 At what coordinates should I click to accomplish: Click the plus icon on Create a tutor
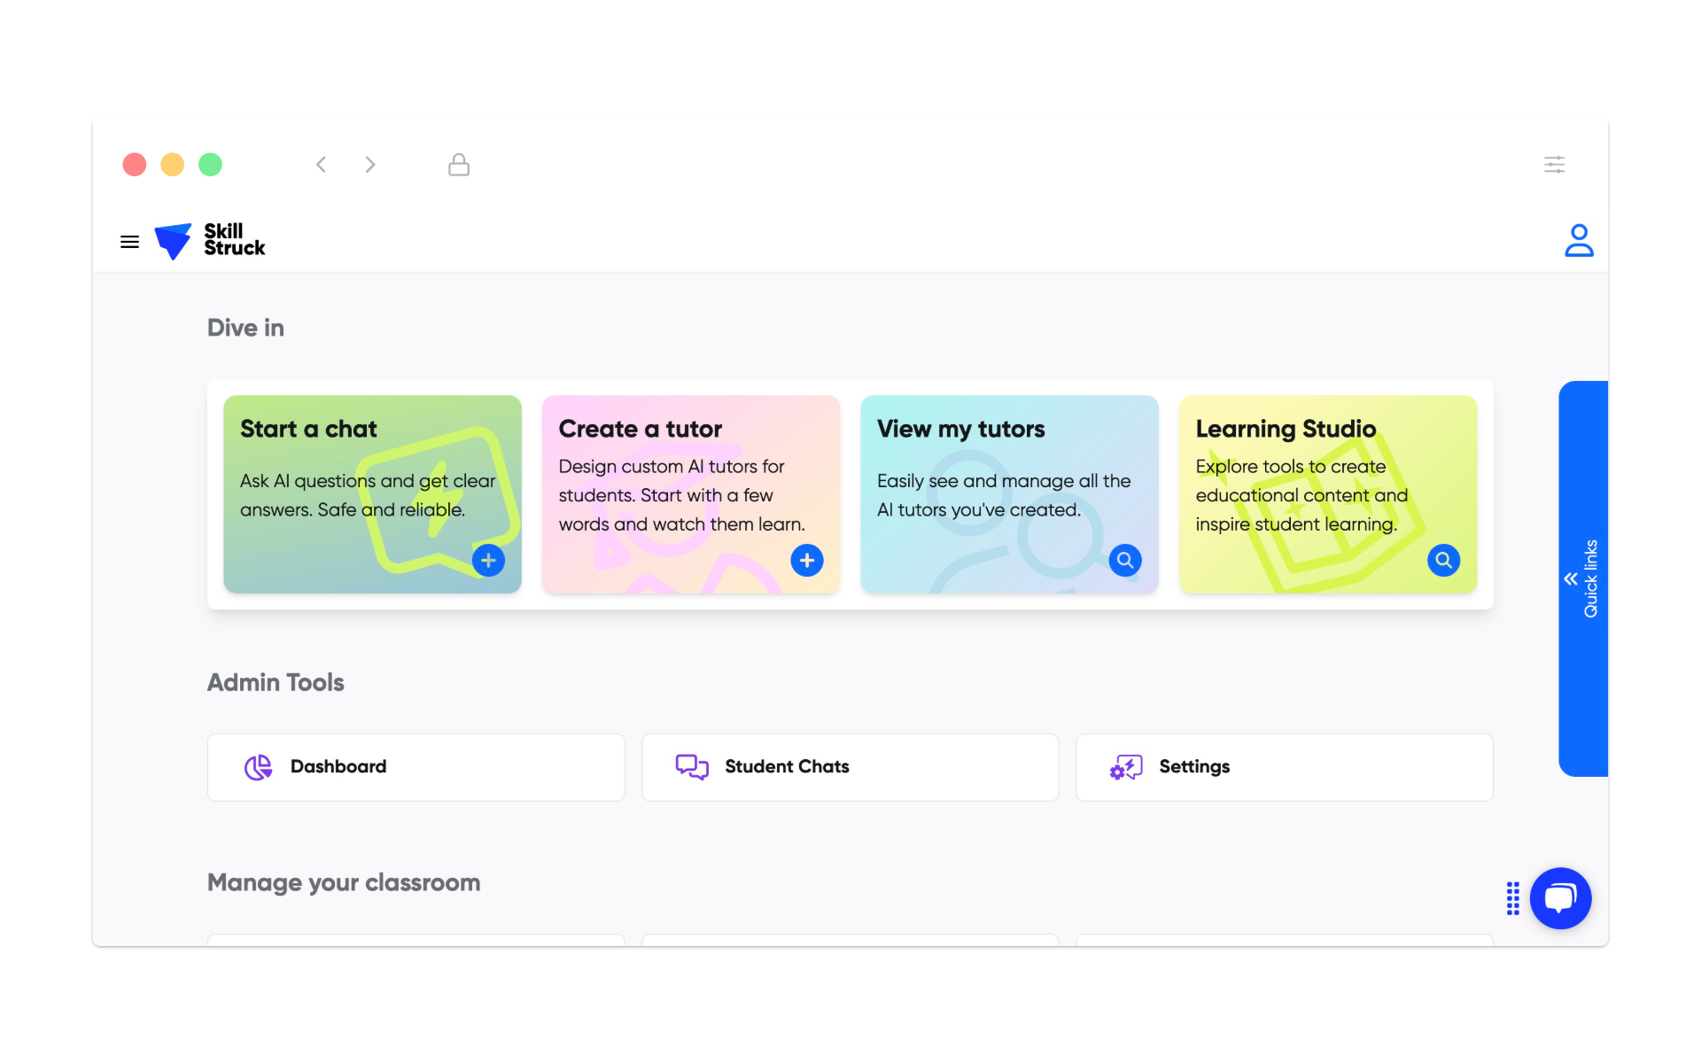point(806,561)
